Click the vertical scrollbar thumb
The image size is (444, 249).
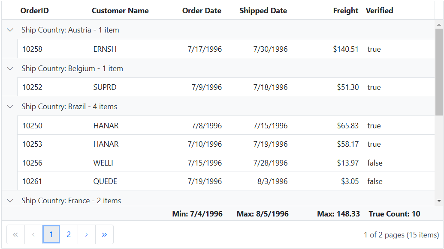pyautogui.click(x=439, y=72)
